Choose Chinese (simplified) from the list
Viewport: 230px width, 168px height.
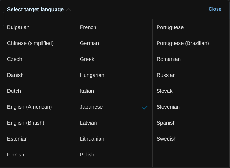coord(30,43)
